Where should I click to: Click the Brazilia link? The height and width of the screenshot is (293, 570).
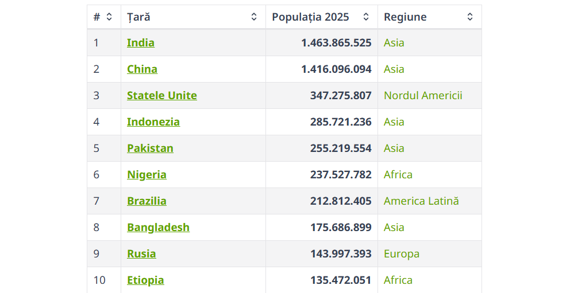click(147, 201)
